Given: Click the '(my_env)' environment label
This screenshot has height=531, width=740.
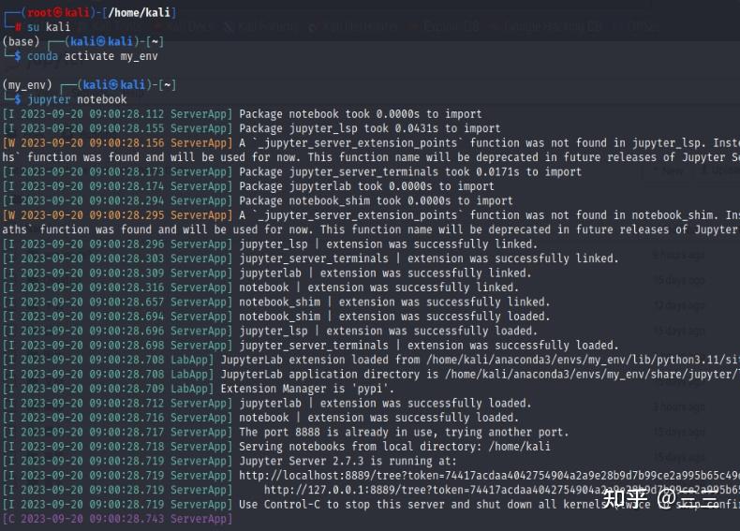Looking at the screenshot, I should (27, 85).
